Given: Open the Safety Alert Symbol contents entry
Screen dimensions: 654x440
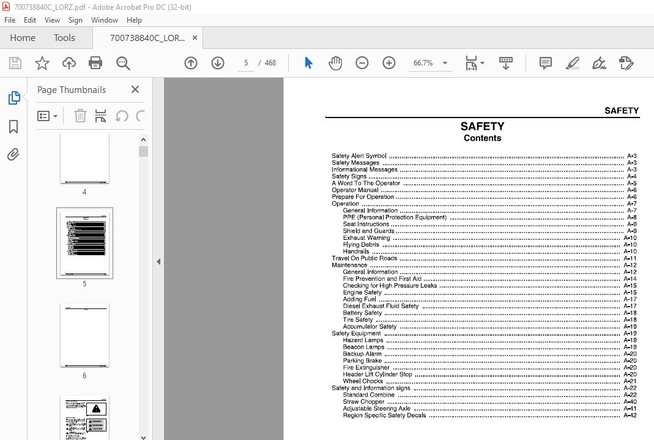Looking at the screenshot, I should [x=484, y=155].
